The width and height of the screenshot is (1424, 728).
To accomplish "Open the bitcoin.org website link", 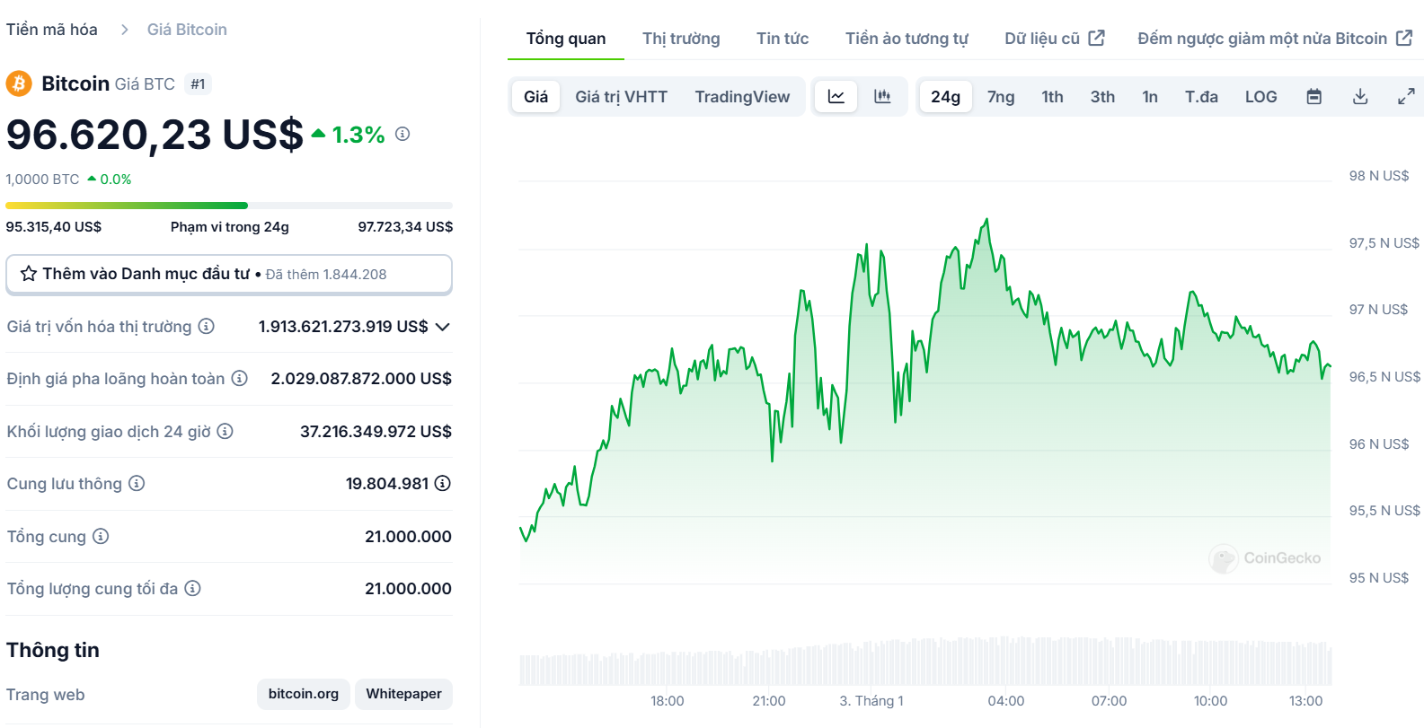I will click(x=304, y=694).
